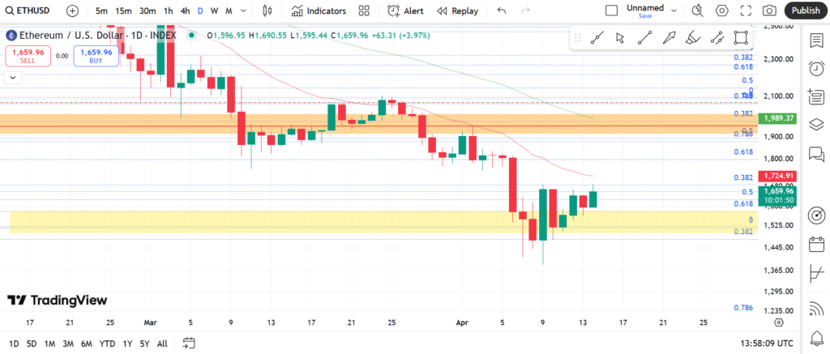Image resolution: width=830 pixels, height=354 pixels.
Task: Click the ETHUSD symbol search field
Action: pyautogui.click(x=32, y=11)
